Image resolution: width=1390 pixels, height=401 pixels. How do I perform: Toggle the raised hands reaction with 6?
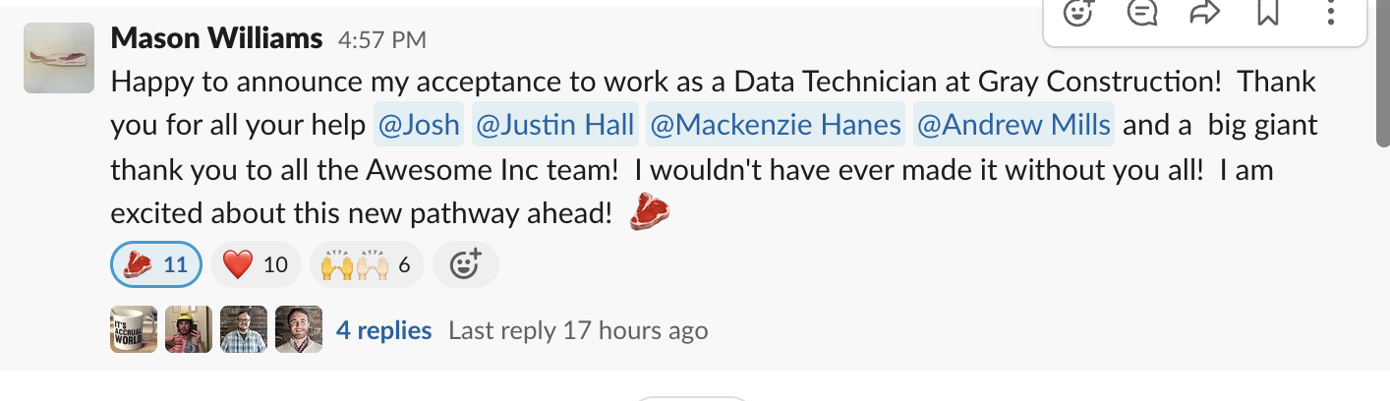tap(367, 264)
